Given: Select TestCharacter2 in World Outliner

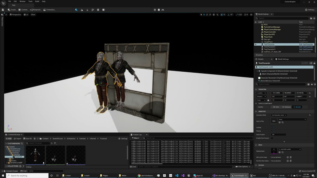Looking at the screenshot, I should [269, 47].
